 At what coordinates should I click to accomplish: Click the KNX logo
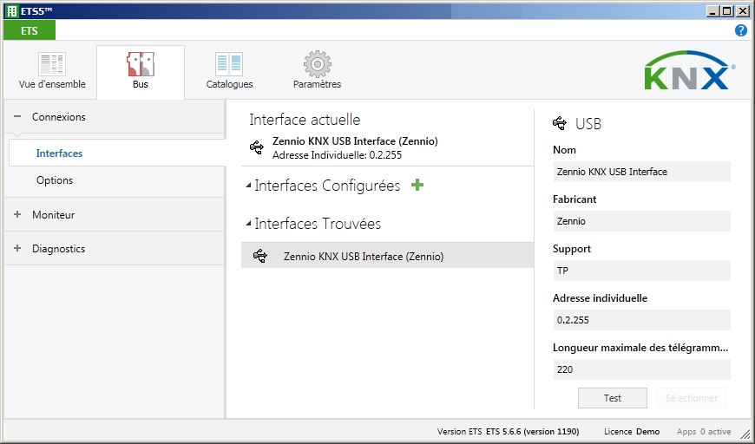[690, 71]
